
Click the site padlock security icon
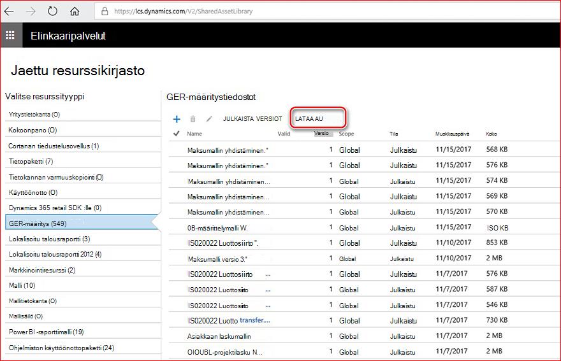pyautogui.click(x=105, y=11)
